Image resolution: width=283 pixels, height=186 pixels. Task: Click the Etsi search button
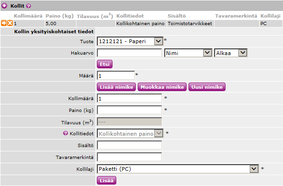point(104,64)
